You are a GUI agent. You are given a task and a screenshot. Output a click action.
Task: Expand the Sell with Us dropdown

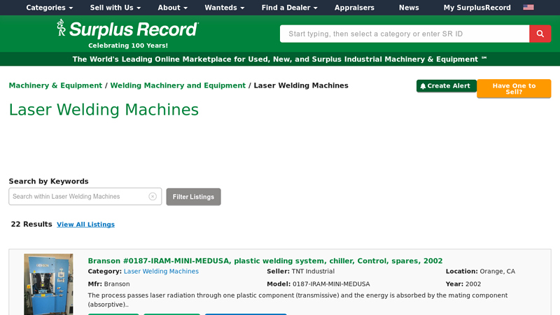coord(115,8)
